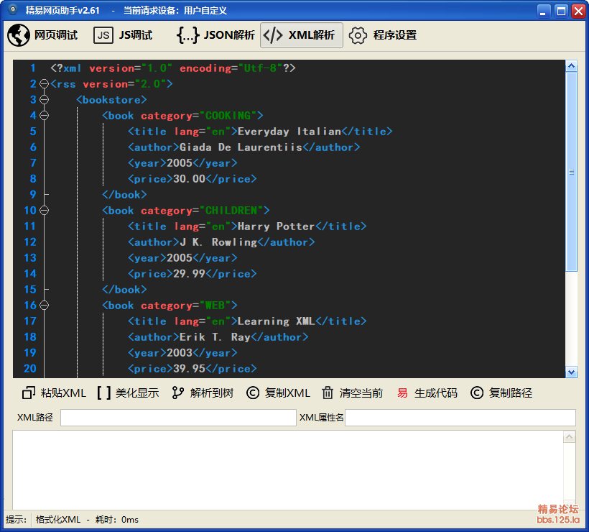The width and height of the screenshot is (589, 532).
Task: Click the WEB category value
Action: 215,306
